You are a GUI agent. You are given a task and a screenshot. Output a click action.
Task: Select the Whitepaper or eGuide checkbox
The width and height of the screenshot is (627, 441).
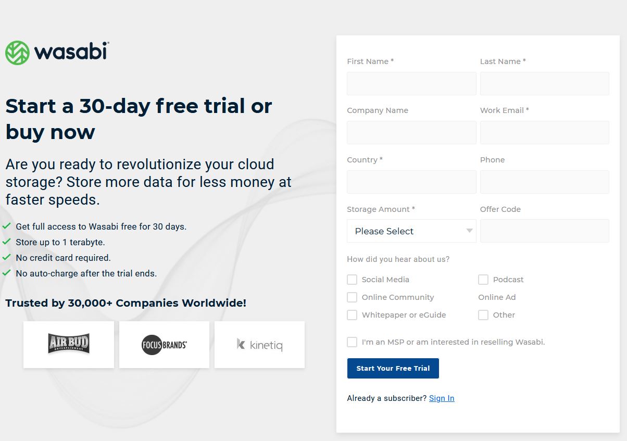click(x=352, y=315)
